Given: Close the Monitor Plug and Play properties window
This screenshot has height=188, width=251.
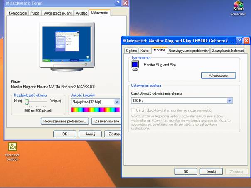Looking at the screenshot, I should 246,41.
